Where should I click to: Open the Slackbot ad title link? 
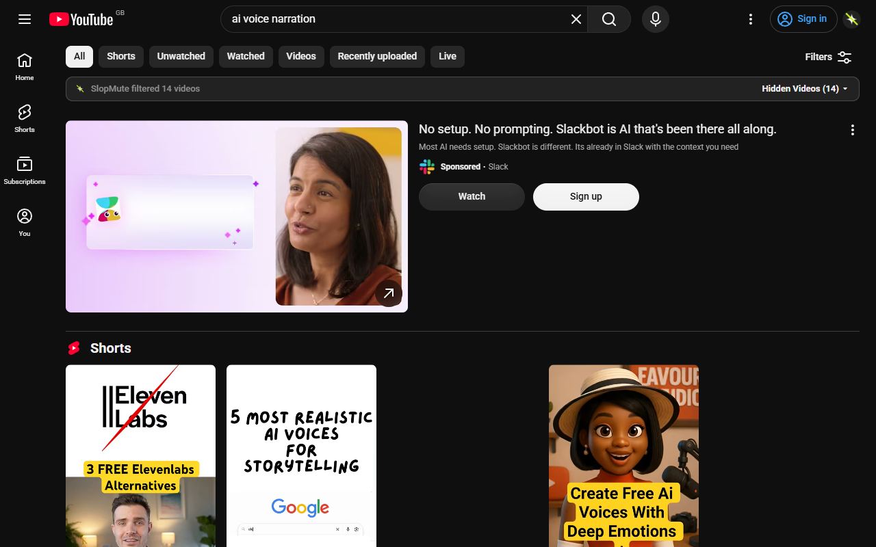click(x=597, y=129)
